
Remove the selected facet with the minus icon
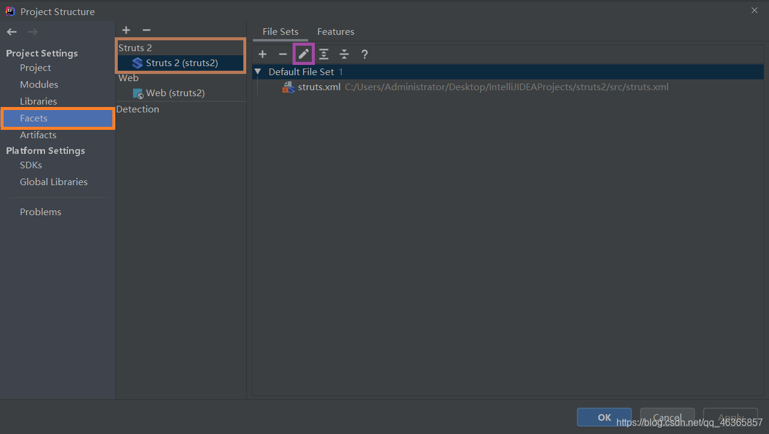pyautogui.click(x=147, y=30)
